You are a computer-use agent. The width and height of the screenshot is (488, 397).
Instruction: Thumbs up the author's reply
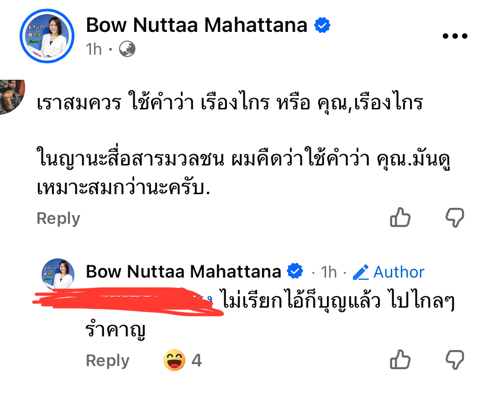400,360
